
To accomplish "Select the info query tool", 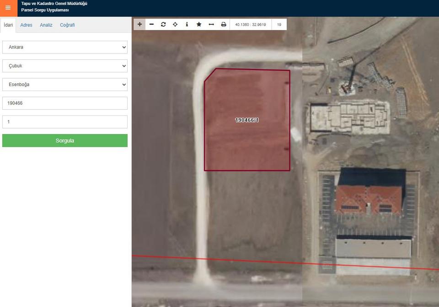I will 187,24.
